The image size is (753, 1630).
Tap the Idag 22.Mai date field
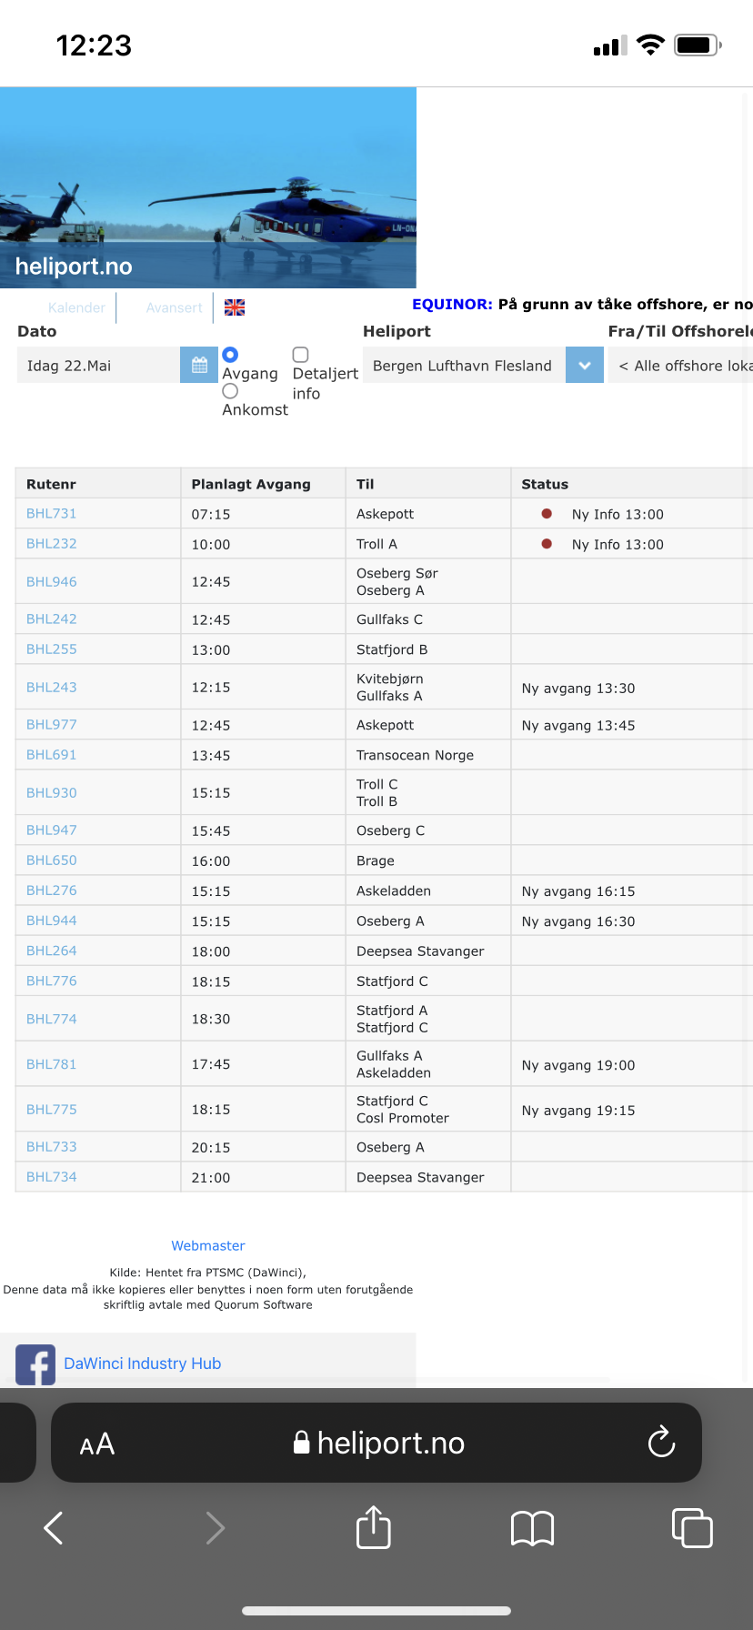coord(98,365)
